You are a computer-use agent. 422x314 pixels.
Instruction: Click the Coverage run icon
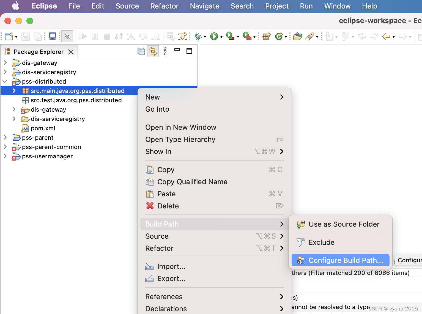[230, 36]
